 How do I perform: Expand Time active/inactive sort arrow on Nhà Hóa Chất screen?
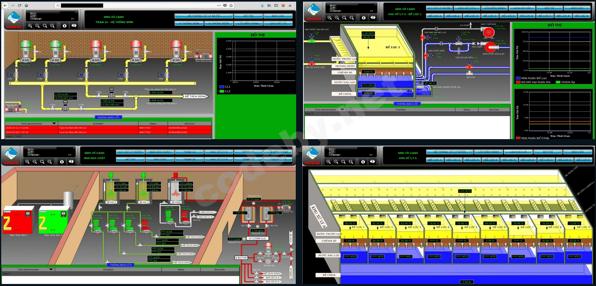(x=51, y=269)
